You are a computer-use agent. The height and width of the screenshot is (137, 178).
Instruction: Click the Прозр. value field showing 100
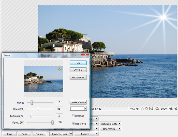coord(60,122)
